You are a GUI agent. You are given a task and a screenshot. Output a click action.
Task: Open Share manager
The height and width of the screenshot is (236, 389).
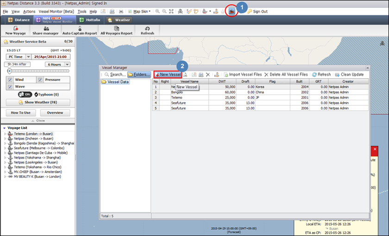[x=45, y=30]
